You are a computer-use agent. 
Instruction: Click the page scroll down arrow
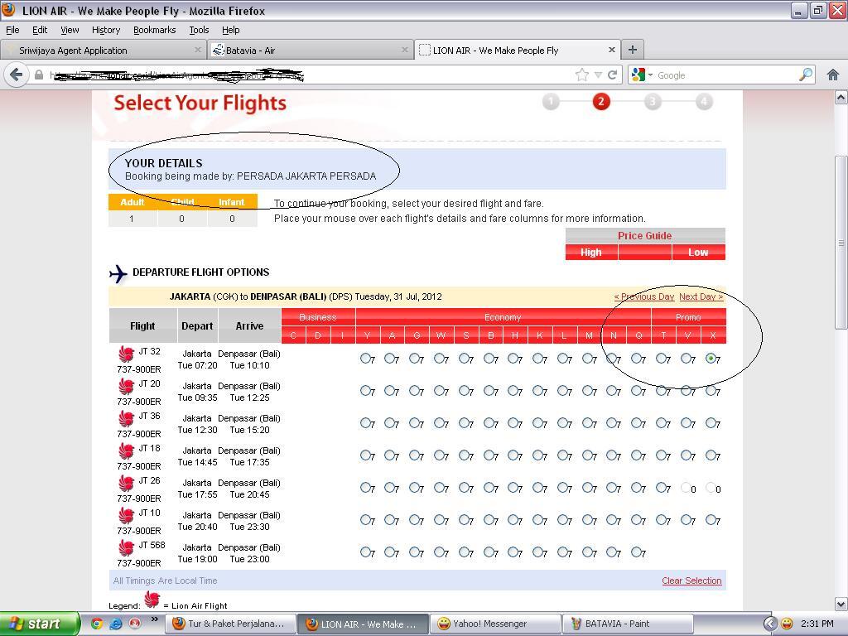pyautogui.click(x=841, y=604)
